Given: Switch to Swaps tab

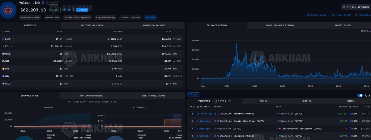Looking at the screenshot, I should (350, 101).
